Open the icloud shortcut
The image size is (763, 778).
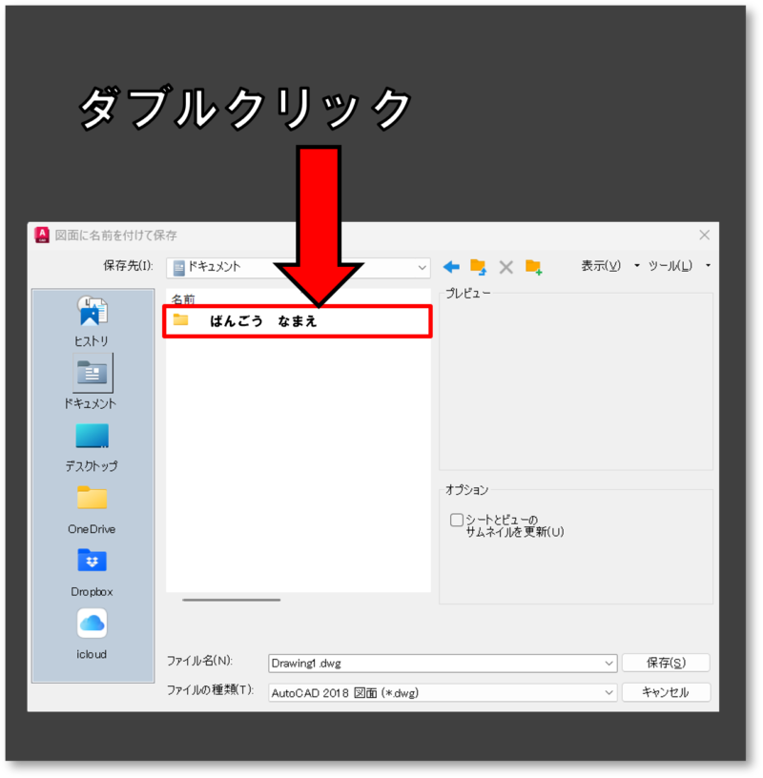click(x=92, y=634)
